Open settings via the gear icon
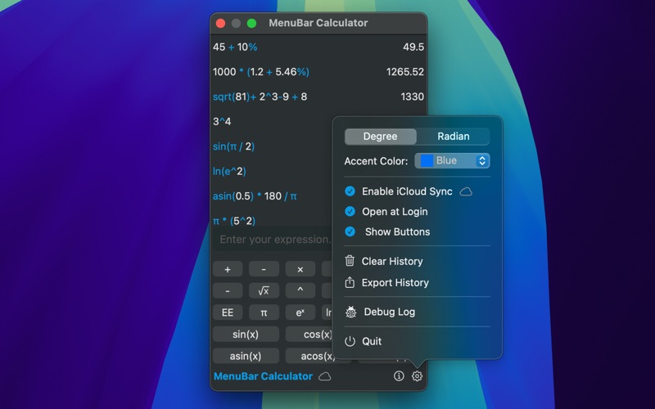The image size is (655, 409). 417,376
